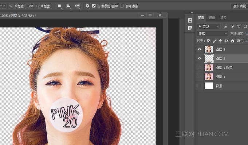Open the History collapsed panel icon

pos(190,20)
